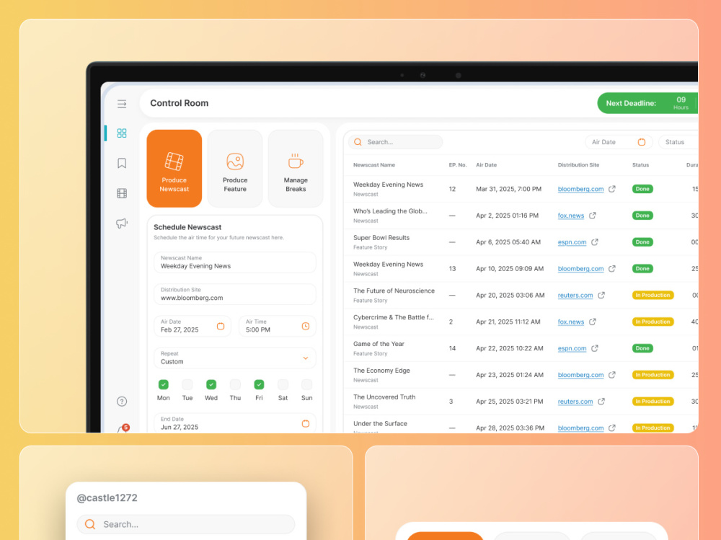Open external link icon in The Uncovered Truth row

[x=601, y=402]
